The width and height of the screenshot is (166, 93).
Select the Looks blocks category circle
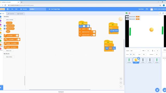(x=1, y=21)
